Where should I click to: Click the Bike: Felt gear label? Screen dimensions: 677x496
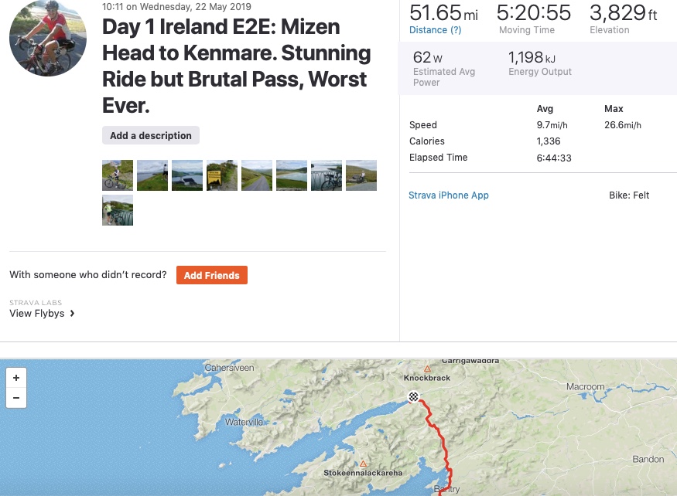click(x=629, y=195)
